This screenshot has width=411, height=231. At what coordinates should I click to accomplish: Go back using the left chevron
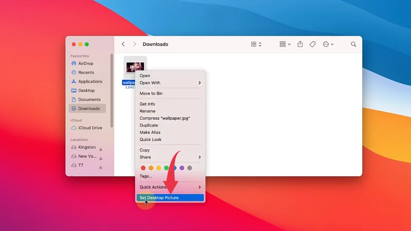[x=123, y=45]
